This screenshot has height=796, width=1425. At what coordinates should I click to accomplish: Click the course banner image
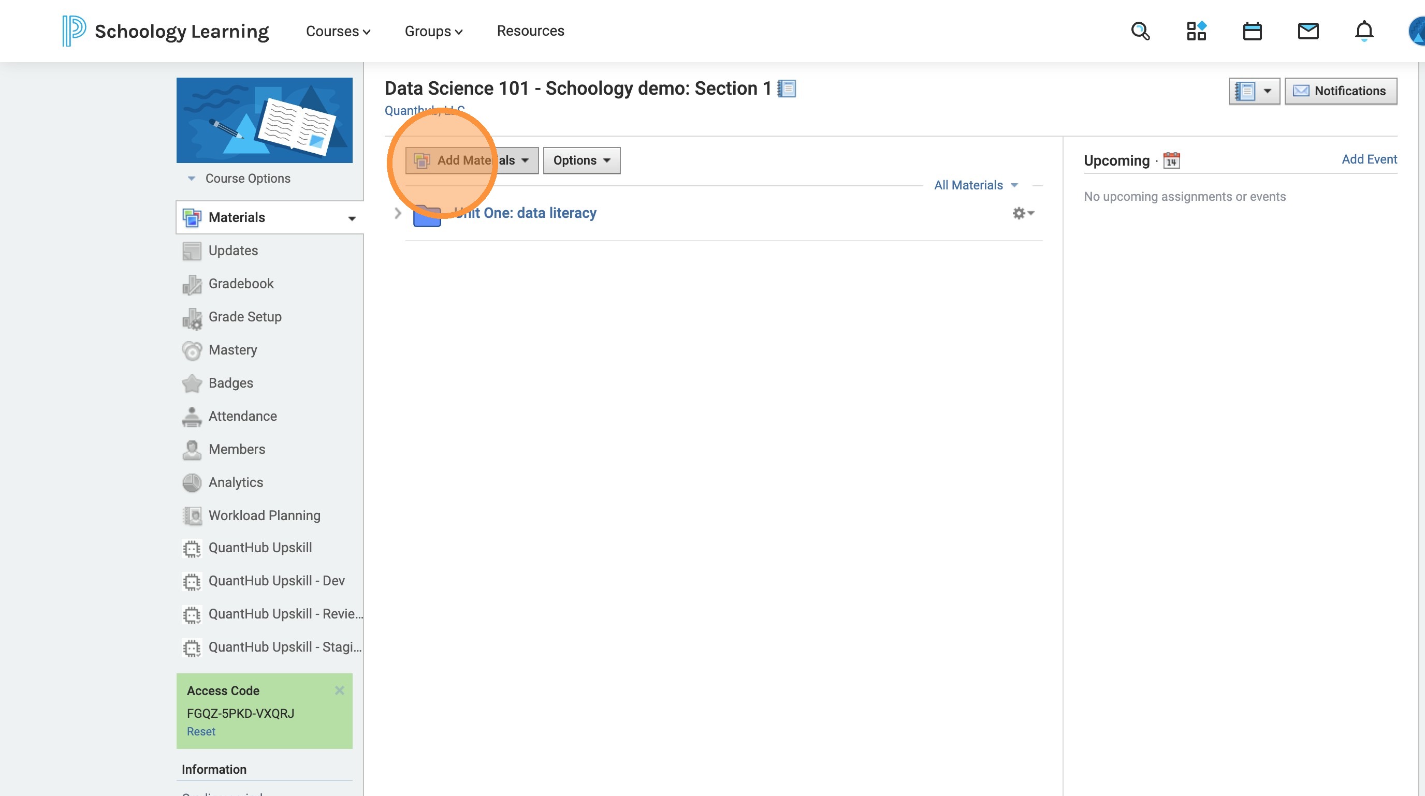click(x=264, y=120)
